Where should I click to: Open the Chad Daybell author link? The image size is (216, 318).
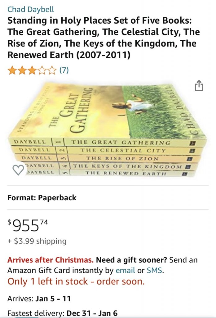[31, 10]
